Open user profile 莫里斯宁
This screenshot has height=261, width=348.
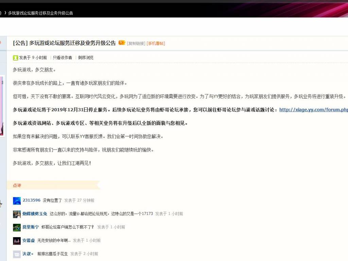[x=31, y=227]
